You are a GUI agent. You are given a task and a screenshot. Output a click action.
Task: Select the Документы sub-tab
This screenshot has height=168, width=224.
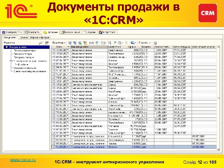click(x=10, y=38)
